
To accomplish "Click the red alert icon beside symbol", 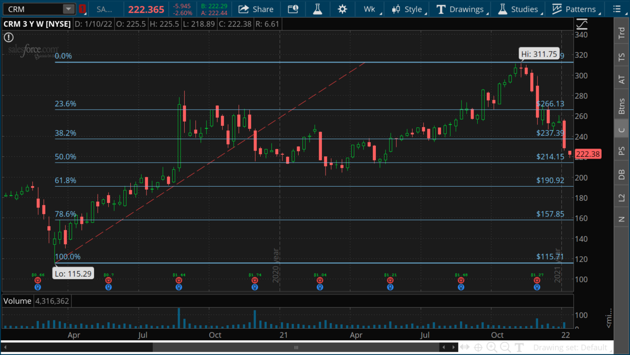I will tap(82, 9).
